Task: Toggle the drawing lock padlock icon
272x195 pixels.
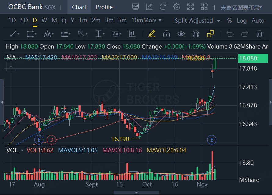Action: [x=166, y=34]
